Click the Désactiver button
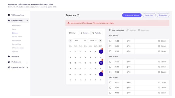This screenshot has width=175, height=98. point(149,15)
